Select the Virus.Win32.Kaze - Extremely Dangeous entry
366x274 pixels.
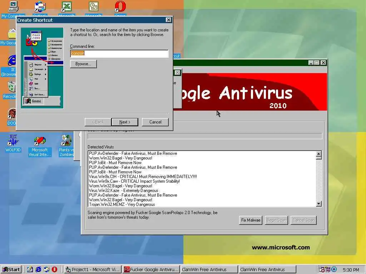pyautogui.click(x=123, y=191)
